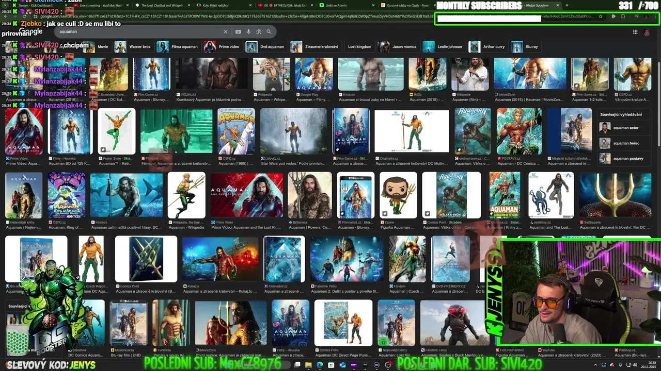Viewport: 661px width, 371px height.
Task: Submit search with the magnifier icon
Action: click(269, 31)
